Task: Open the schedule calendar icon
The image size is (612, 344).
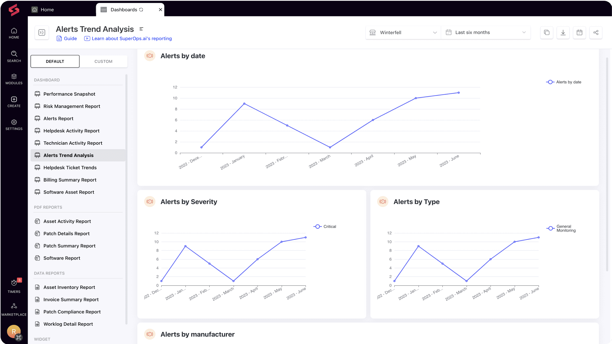Action: 579,33
